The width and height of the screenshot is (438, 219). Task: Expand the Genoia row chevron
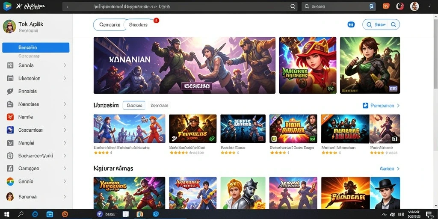[65, 181]
